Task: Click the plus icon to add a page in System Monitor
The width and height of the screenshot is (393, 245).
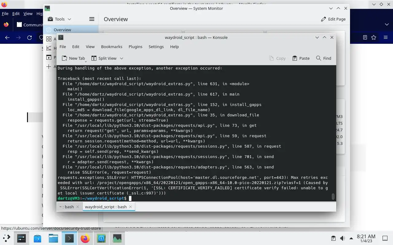Action: (x=49, y=66)
